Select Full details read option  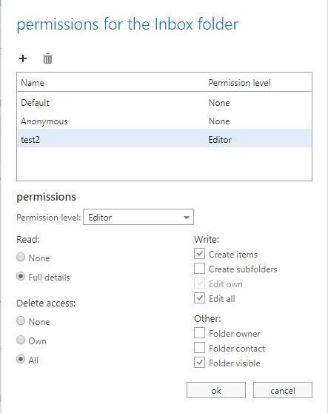click(x=21, y=277)
